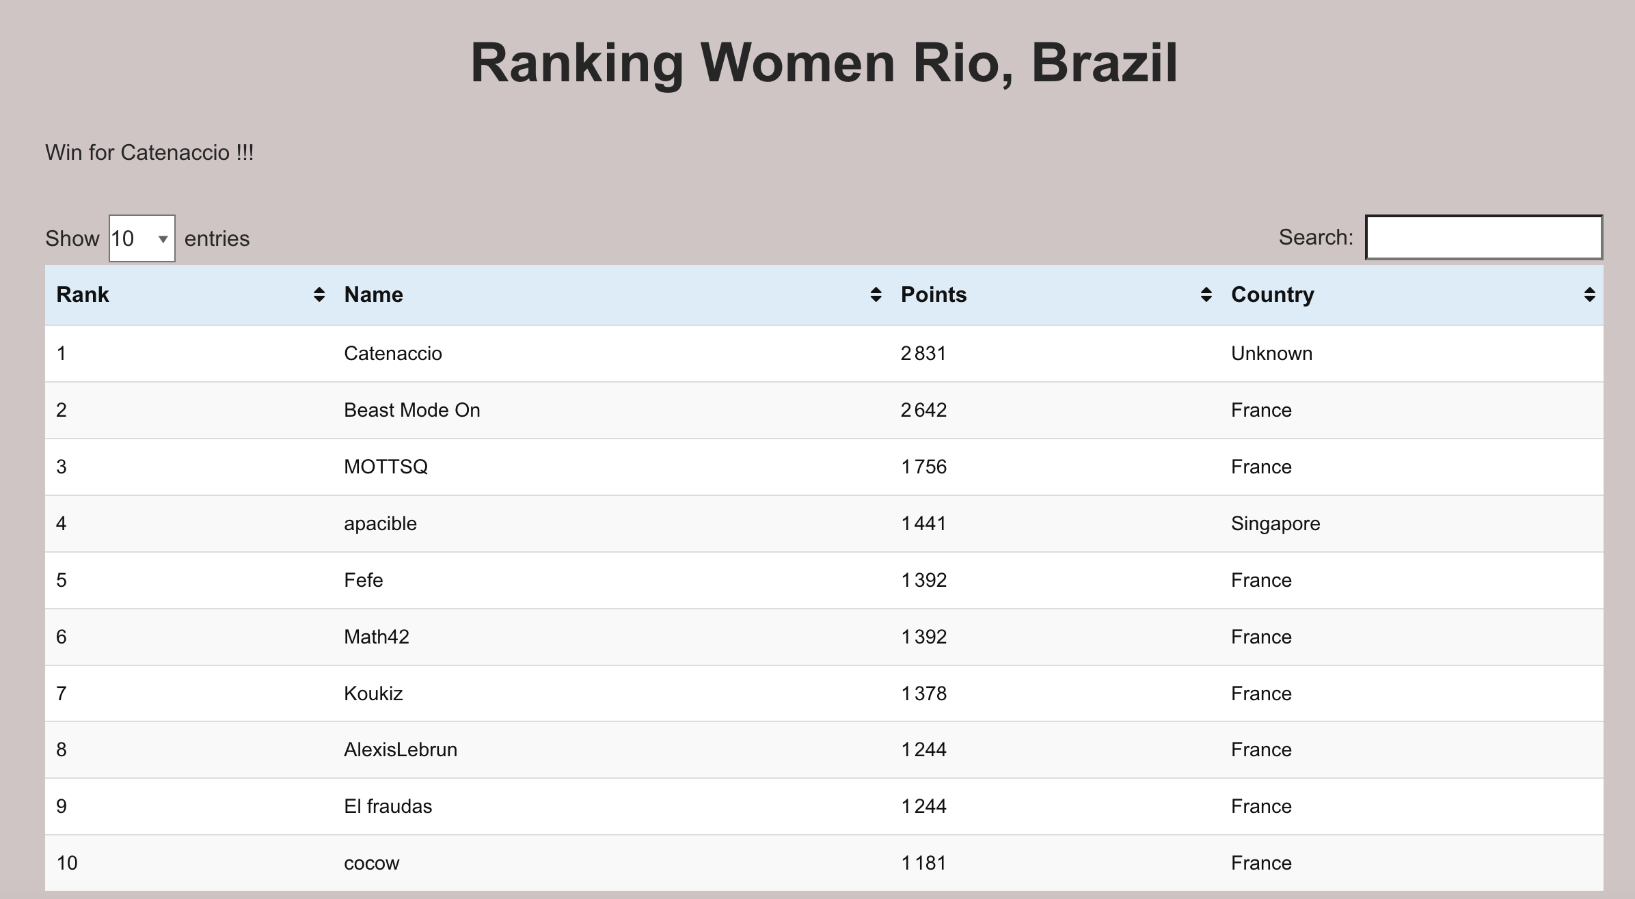This screenshot has height=899, width=1635.
Task: Click the Country column sort arrows icon
Action: 1589,294
